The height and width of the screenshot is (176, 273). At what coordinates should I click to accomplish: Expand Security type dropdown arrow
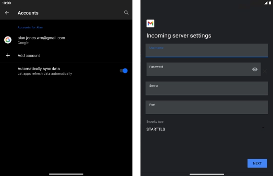[x=263, y=128]
